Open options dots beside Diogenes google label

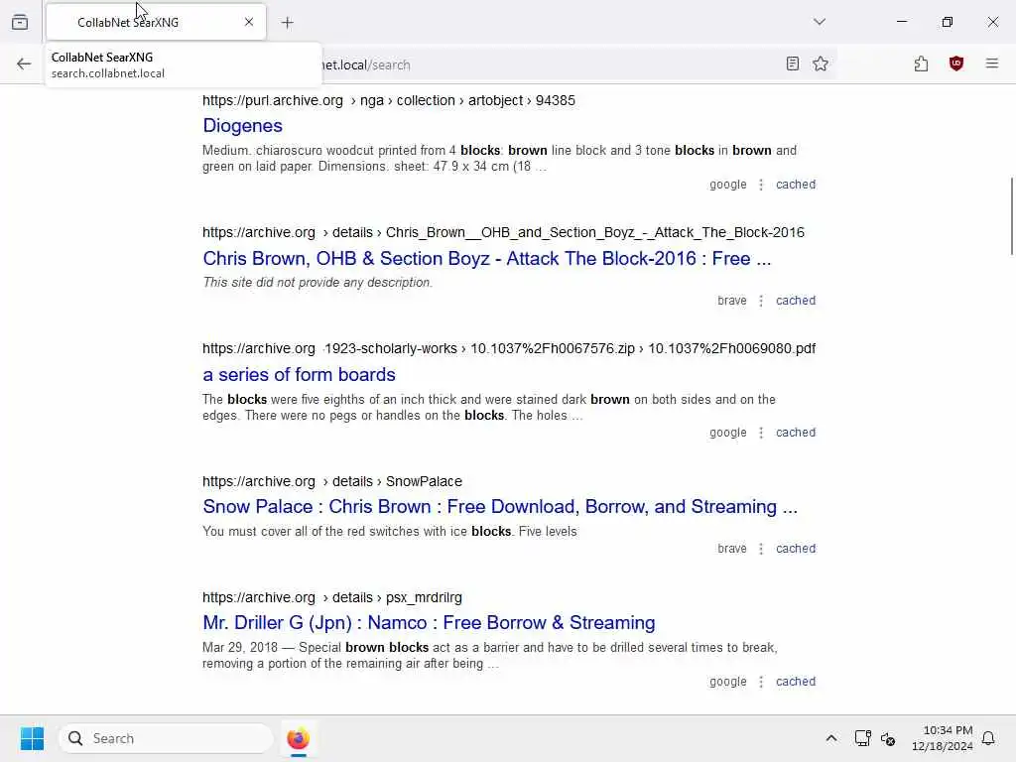(761, 185)
